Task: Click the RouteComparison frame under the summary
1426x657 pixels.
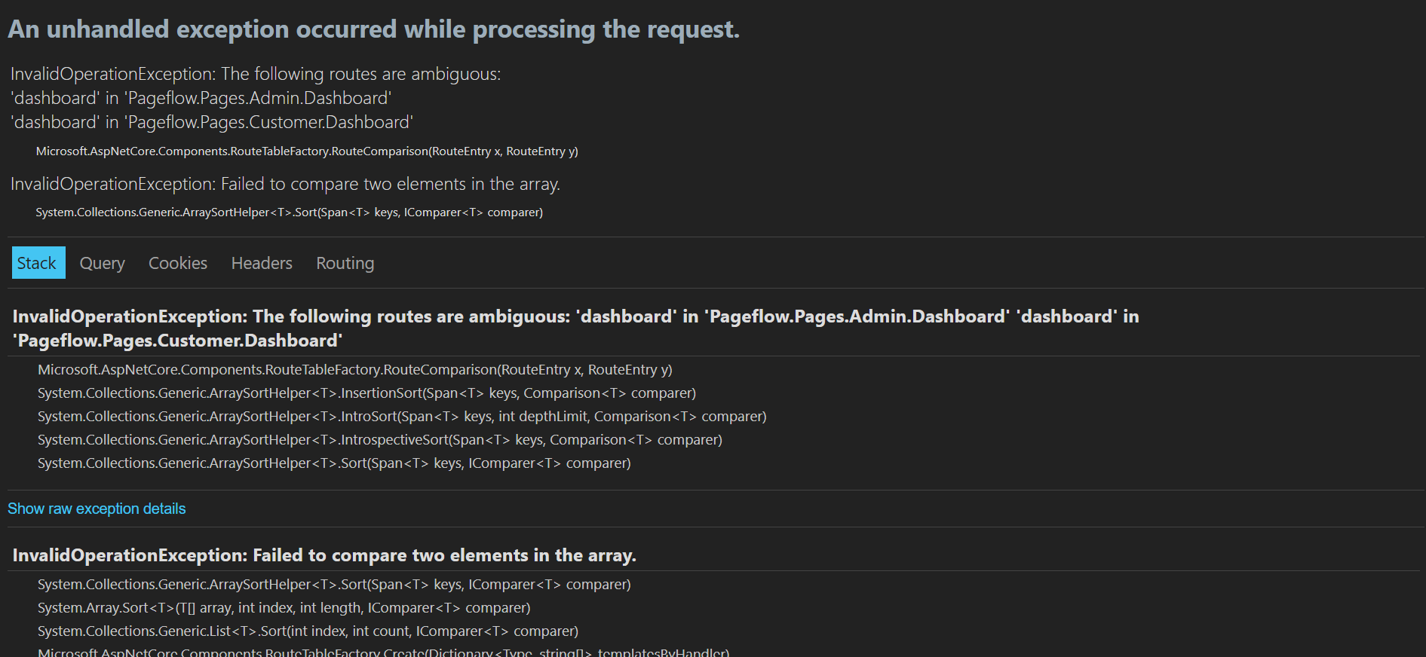Action: pos(307,151)
